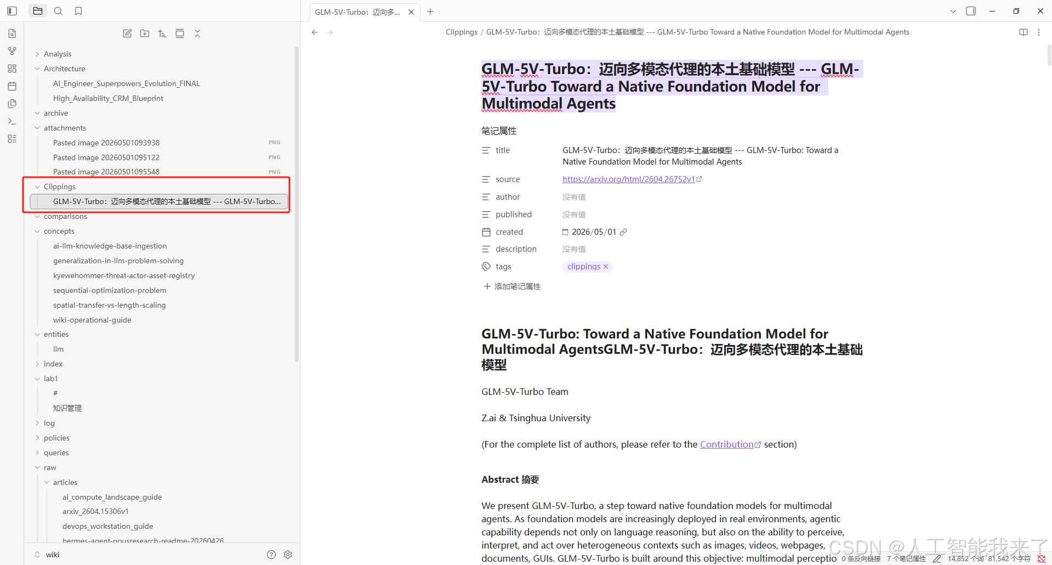Open sequential-optimization-problem note
Viewport: 1052px width, 565px height.
[x=110, y=290]
